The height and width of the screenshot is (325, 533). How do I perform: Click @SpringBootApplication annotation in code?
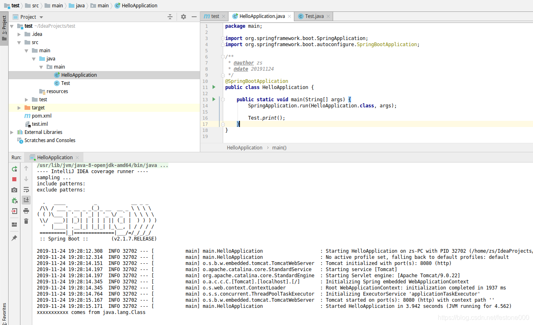point(256,81)
